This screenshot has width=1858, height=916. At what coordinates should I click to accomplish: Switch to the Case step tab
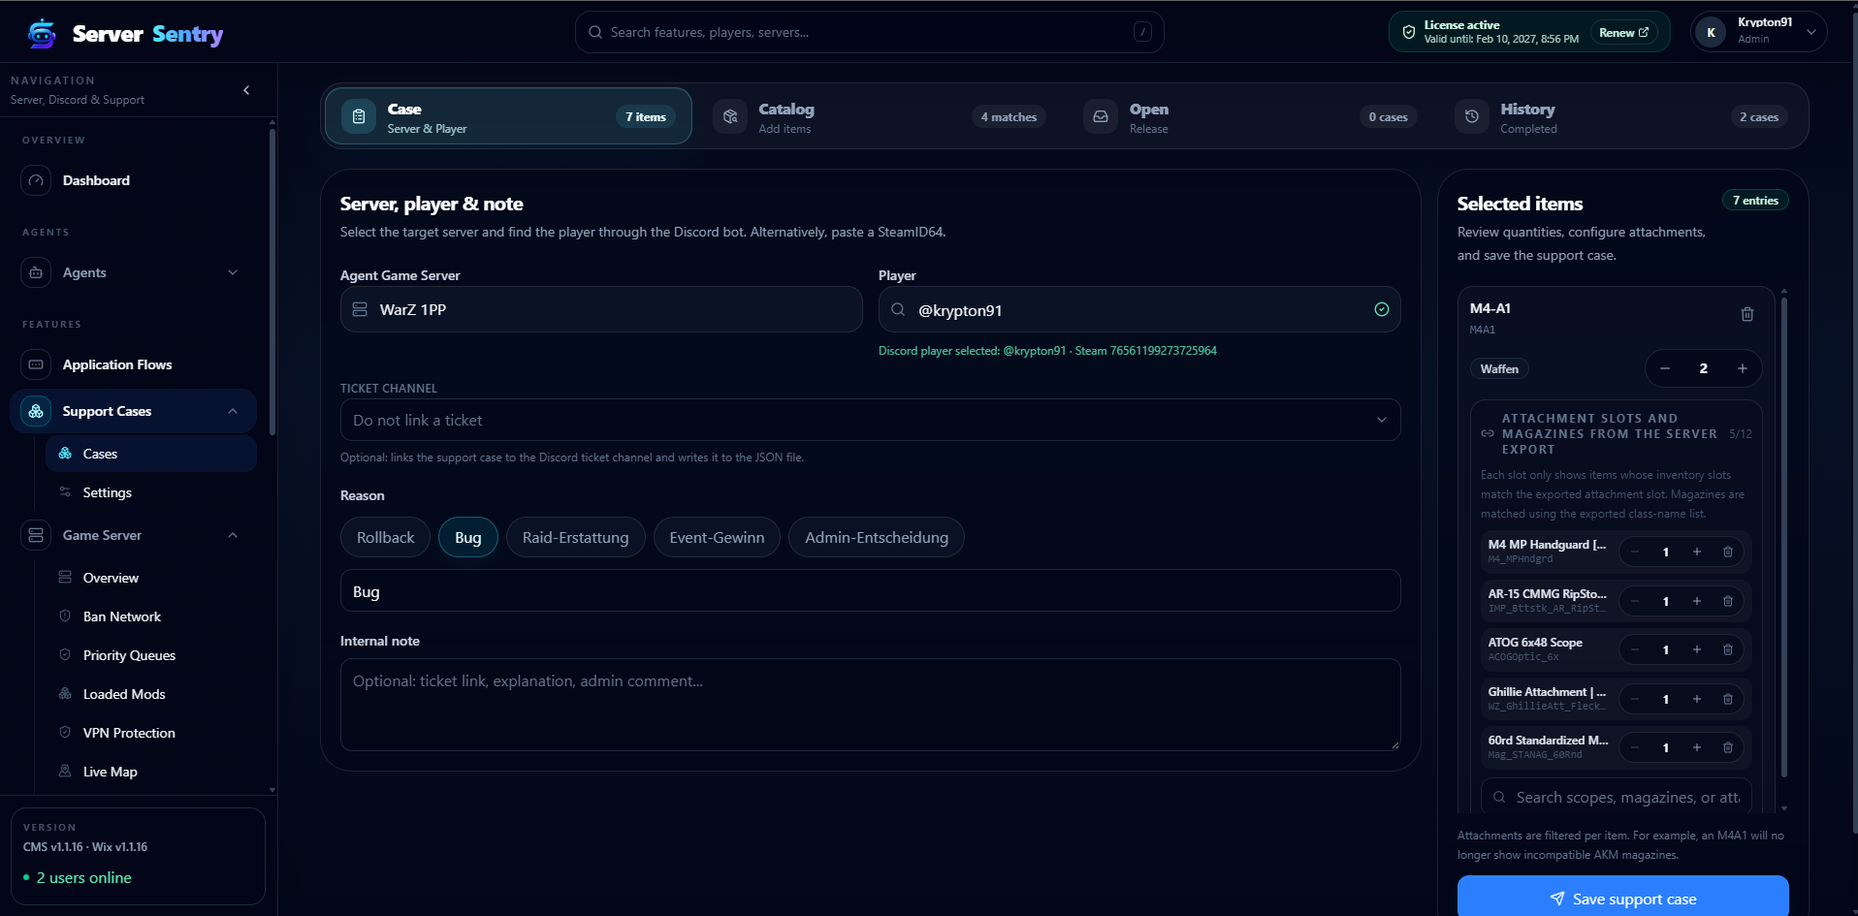click(508, 116)
